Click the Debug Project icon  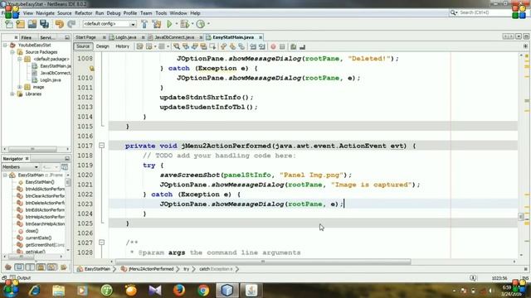pos(184,24)
